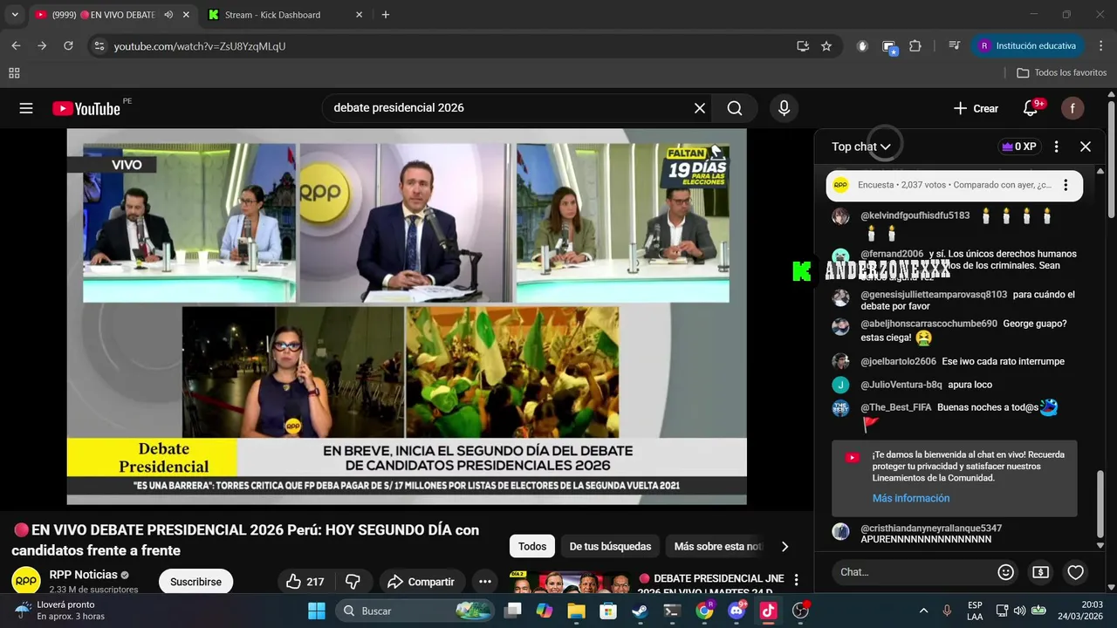This screenshot has width=1117, height=628.
Task: Go to the YouTube home logo
Action: coord(86,108)
